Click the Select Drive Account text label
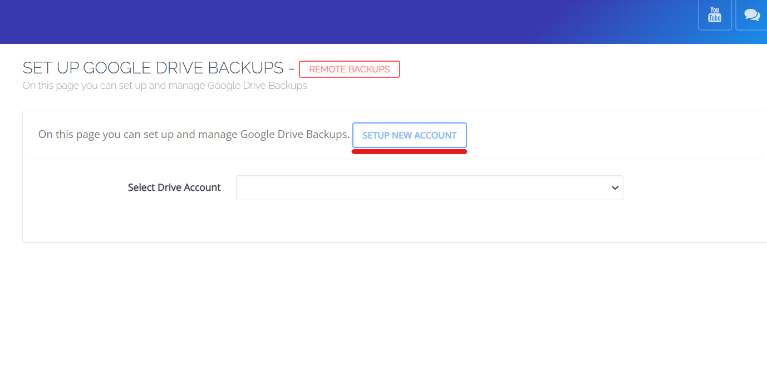 click(x=174, y=187)
